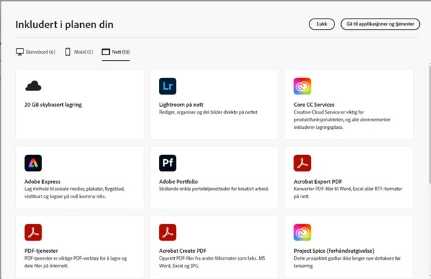Click the 'Project Spice (forhåndsutgivelse)' title
431x279 pixels.
coord(334,251)
